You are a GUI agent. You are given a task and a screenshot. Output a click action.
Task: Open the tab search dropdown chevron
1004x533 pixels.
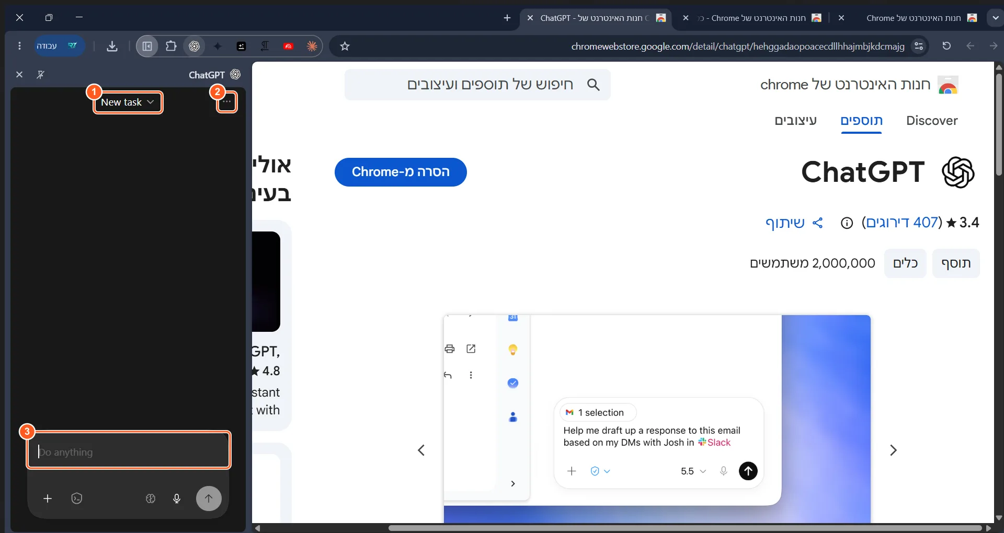tap(995, 18)
